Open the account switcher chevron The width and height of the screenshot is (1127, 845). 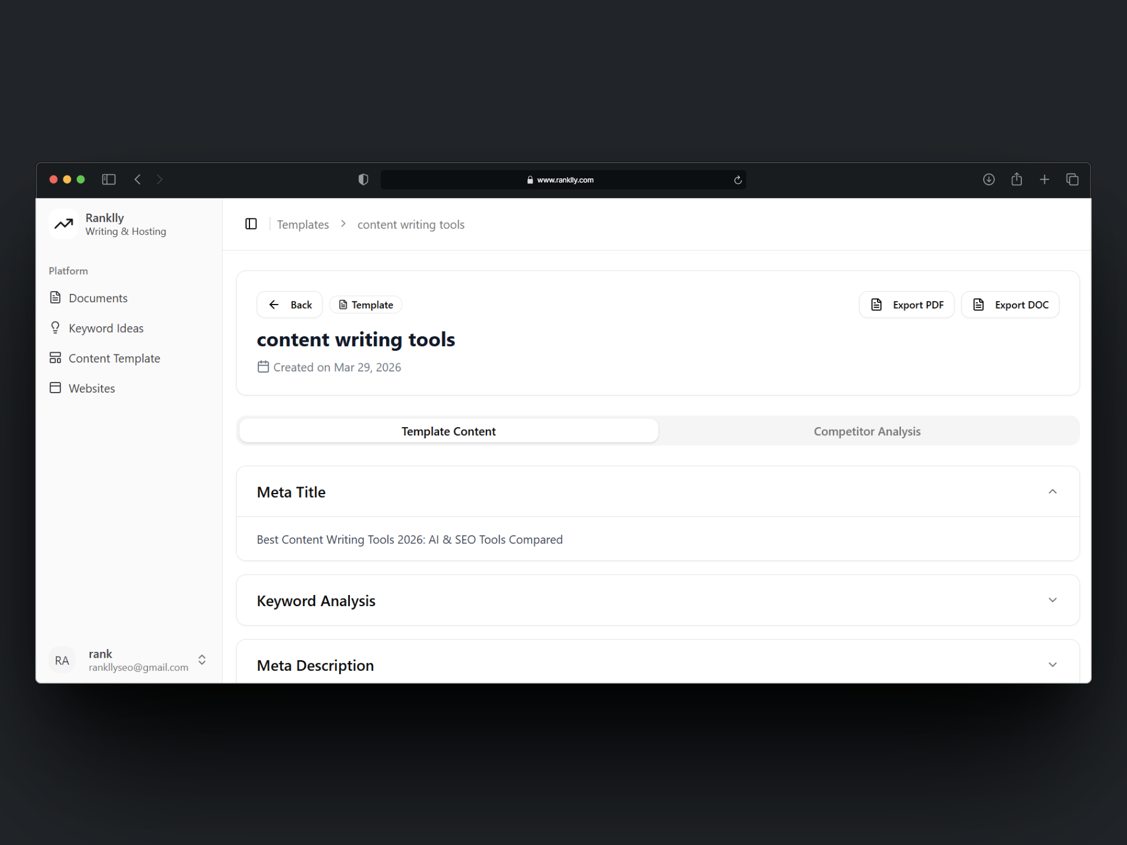click(x=201, y=660)
